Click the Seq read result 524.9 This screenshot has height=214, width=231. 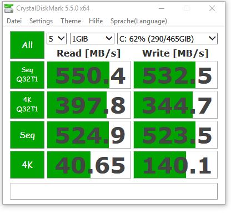coord(89,135)
